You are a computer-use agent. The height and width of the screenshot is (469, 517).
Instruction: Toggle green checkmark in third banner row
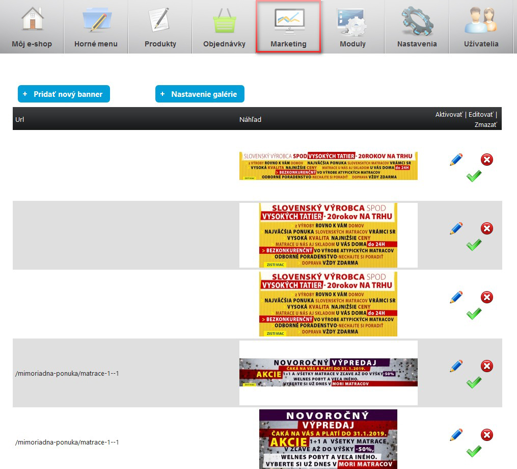click(x=474, y=314)
